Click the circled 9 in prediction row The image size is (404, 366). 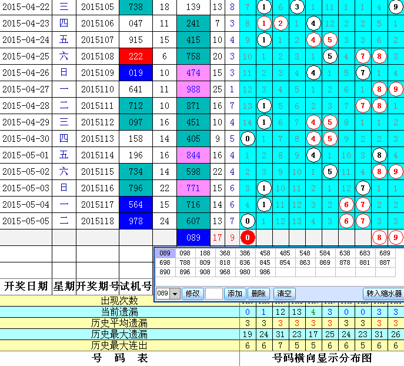tap(396, 238)
